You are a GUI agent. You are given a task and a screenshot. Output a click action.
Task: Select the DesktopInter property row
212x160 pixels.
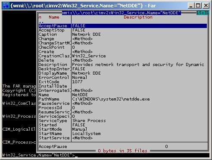[x=123, y=69]
